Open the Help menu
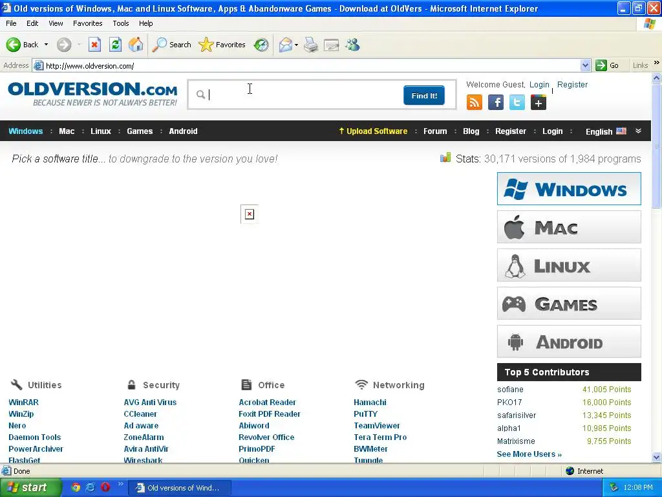This screenshot has height=497, width=662. [x=145, y=23]
